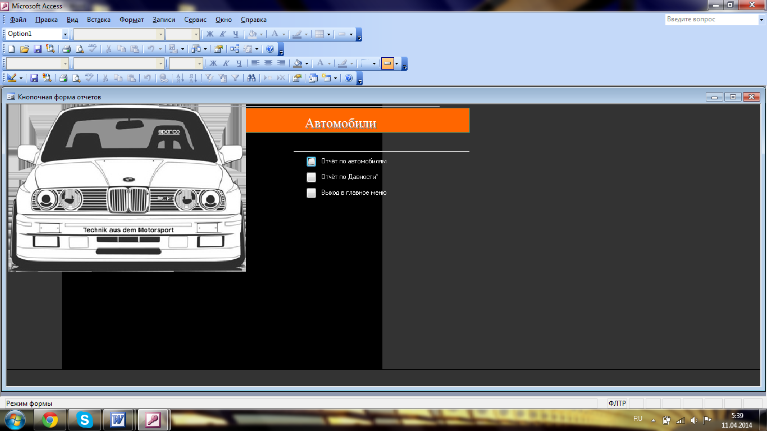
Task: Align text right via toolbar icon
Action: click(281, 63)
